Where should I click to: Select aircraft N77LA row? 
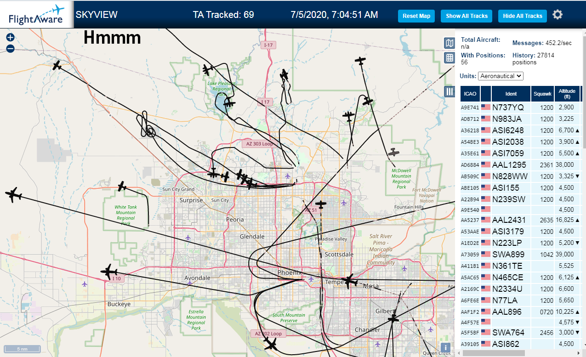coord(522,300)
